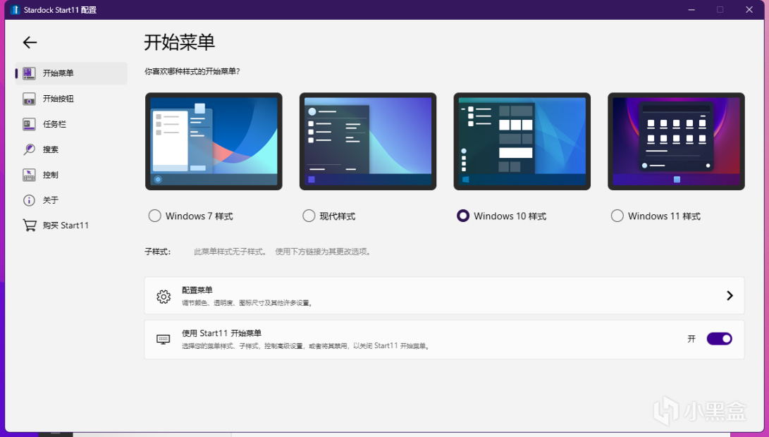The width and height of the screenshot is (769, 437).
Task: Go back using the left arrow icon
Action: point(30,43)
